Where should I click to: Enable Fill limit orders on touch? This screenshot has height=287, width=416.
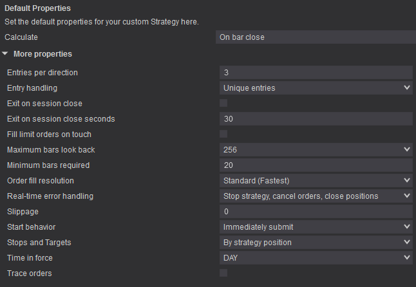pyautogui.click(x=223, y=134)
